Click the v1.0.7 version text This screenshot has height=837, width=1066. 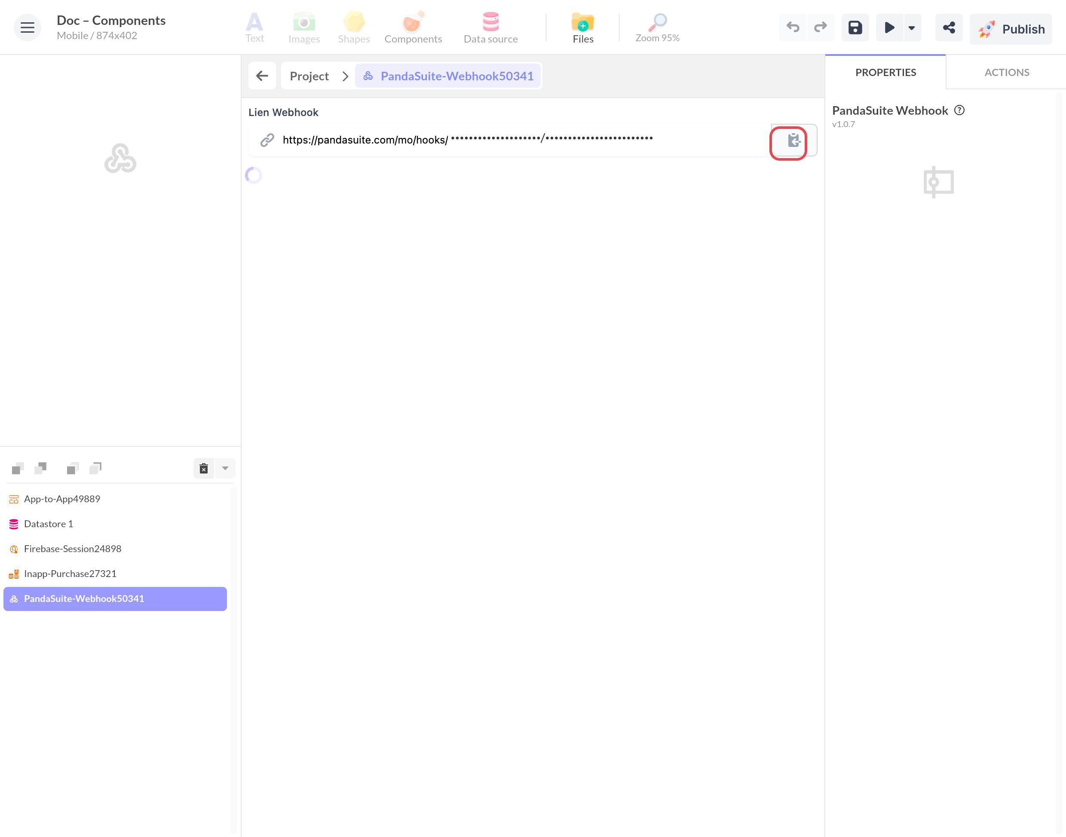[843, 125]
